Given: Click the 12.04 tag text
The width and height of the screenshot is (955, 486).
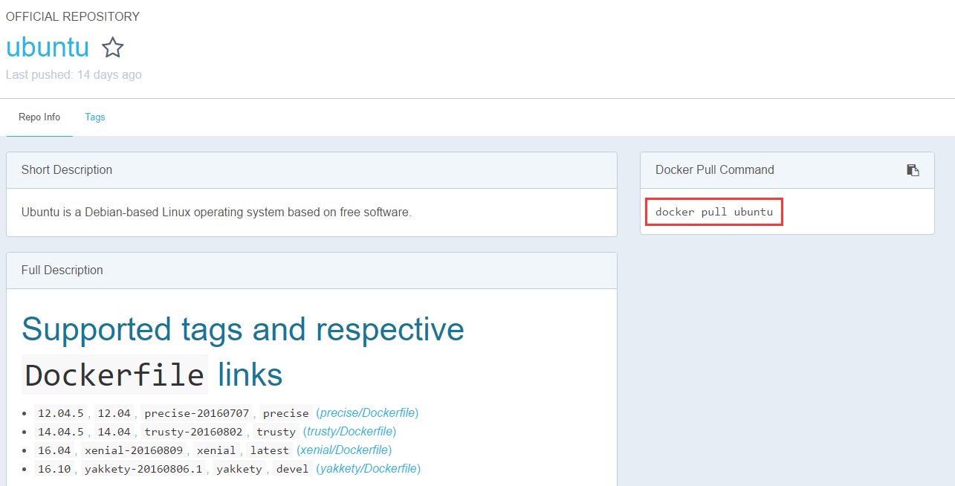Looking at the screenshot, I should (114, 413).
